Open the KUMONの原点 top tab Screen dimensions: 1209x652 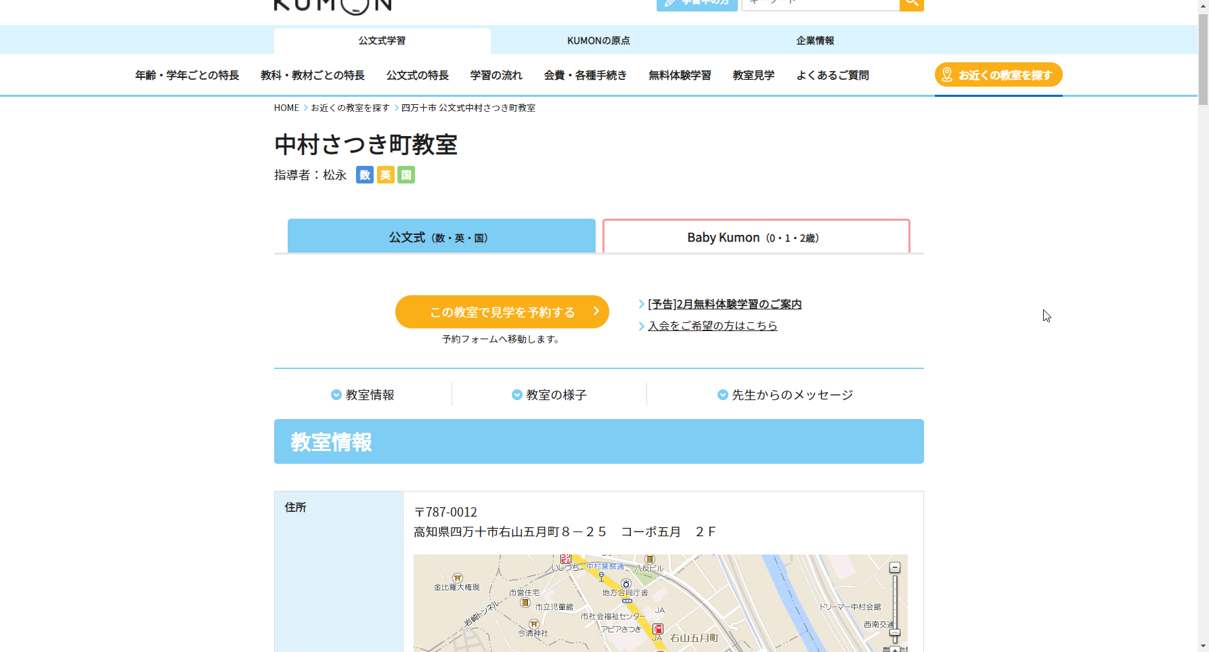(x=598, y=41)
